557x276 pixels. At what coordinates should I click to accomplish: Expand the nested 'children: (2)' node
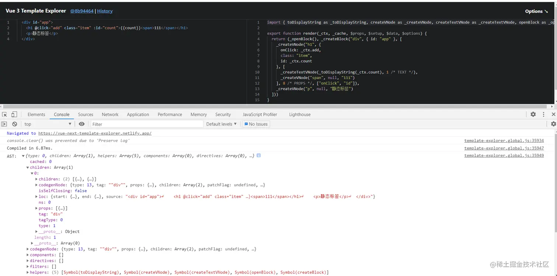coord(36,179)
